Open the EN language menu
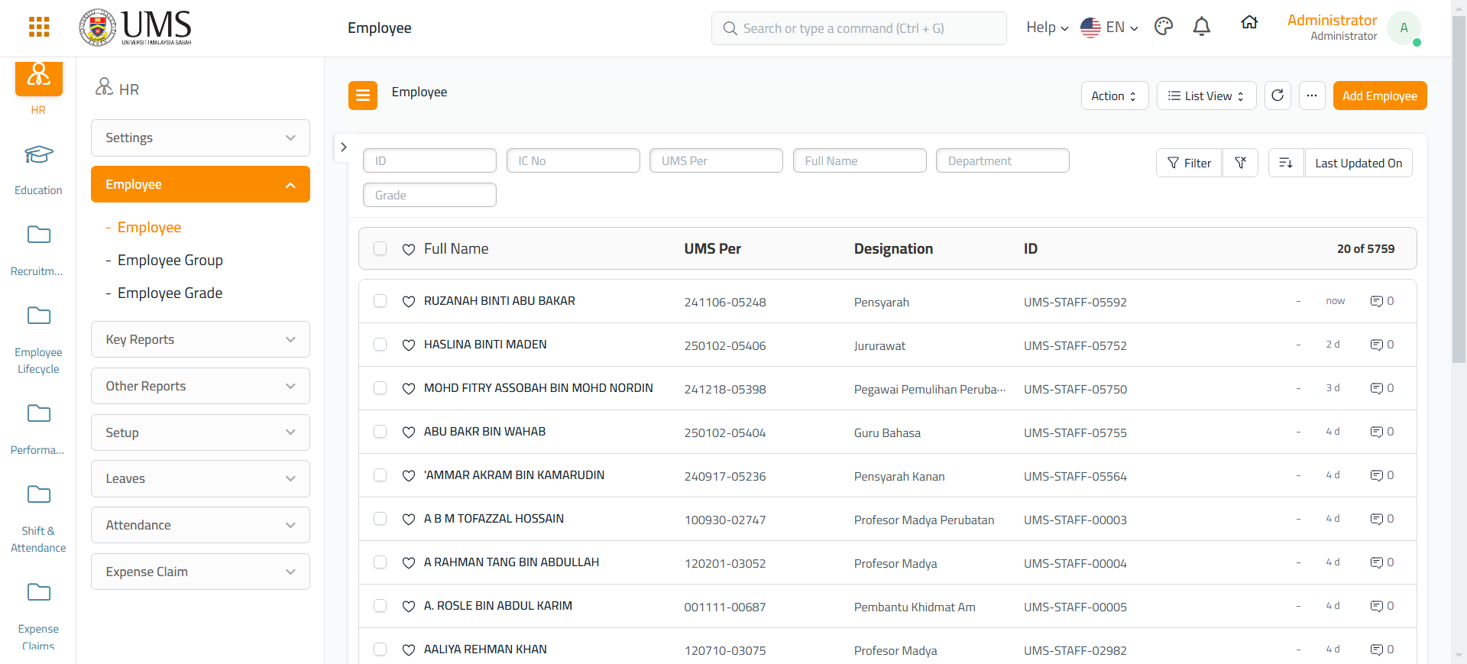 (x=1109, y=28)
